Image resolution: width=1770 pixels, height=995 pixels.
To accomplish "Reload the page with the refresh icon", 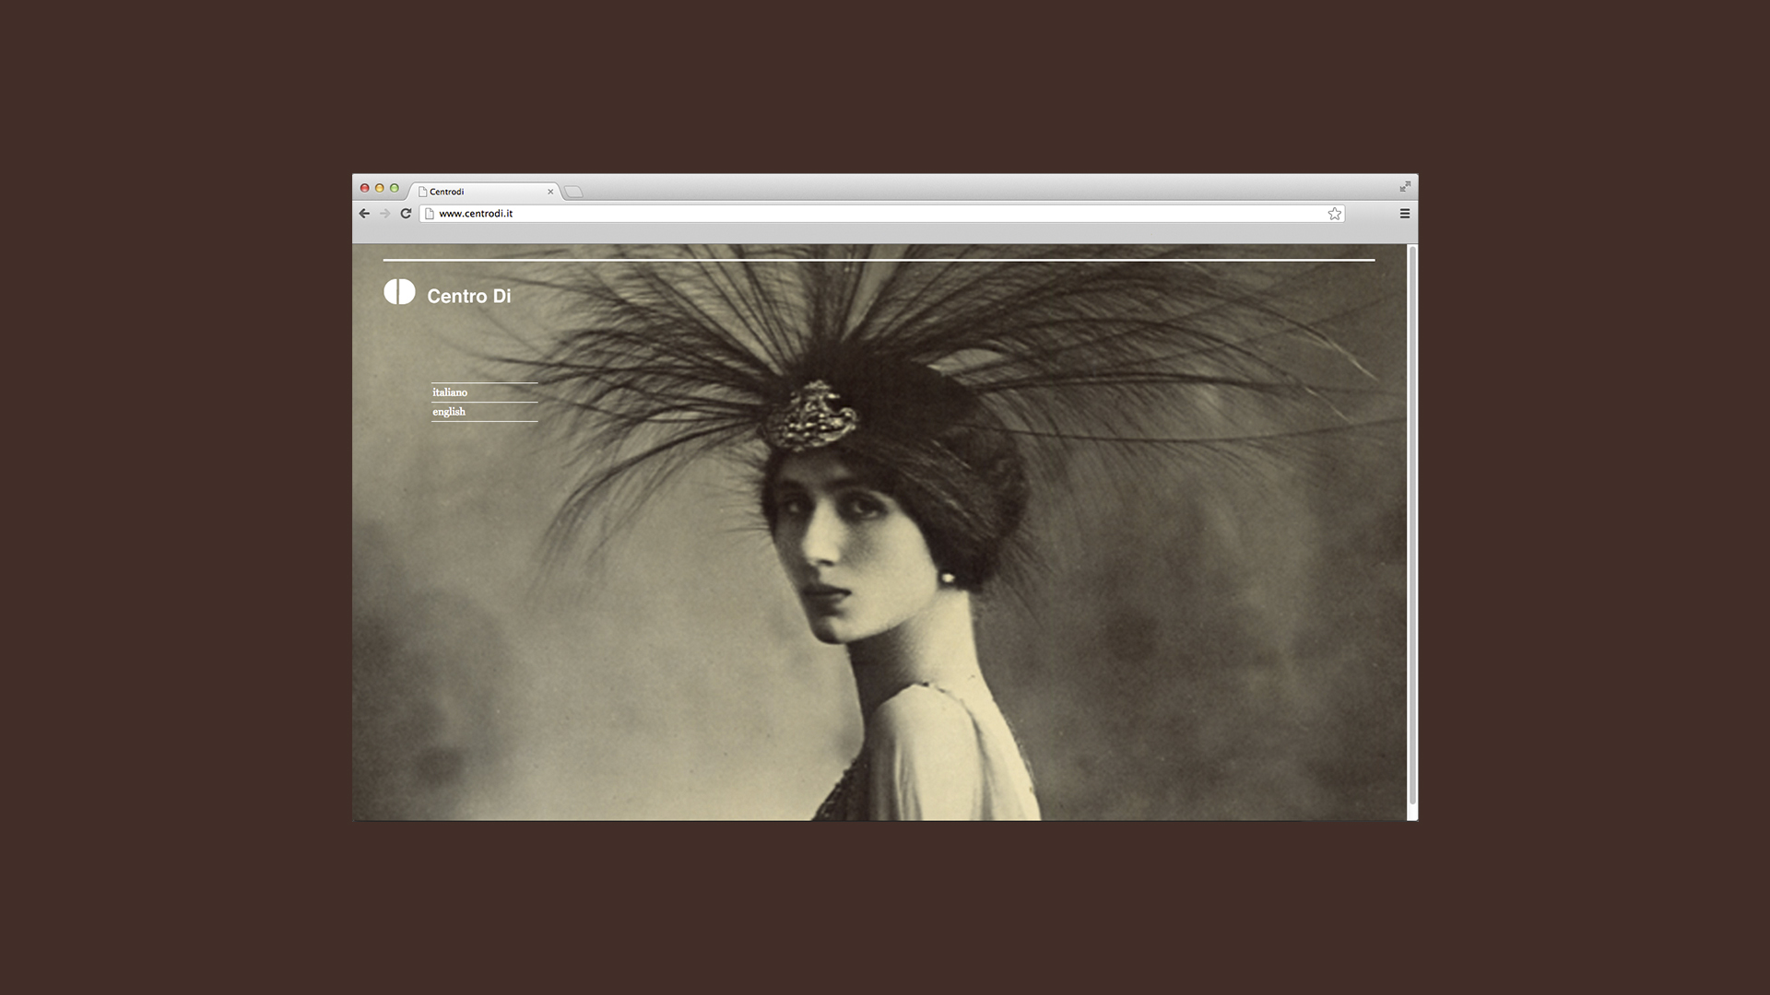I will coord(406,214).
